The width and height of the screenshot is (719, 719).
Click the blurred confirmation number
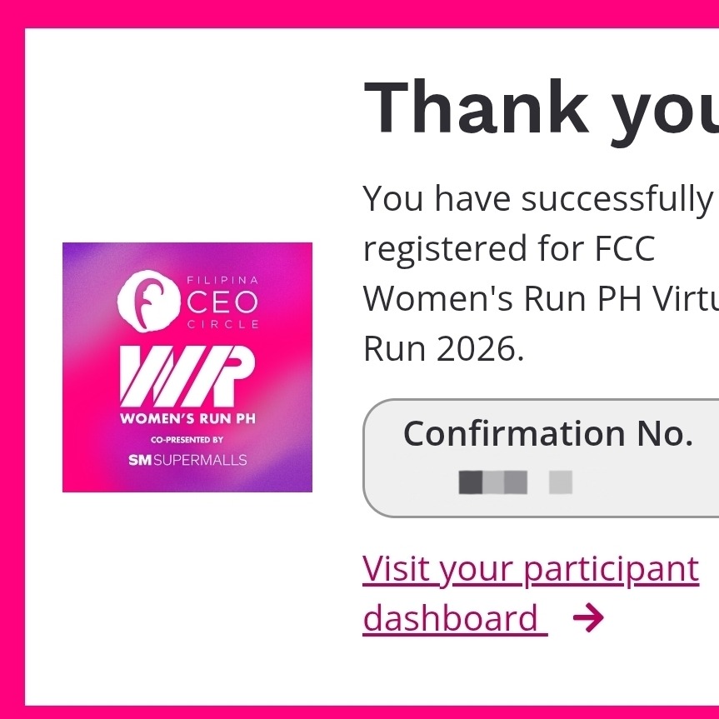click(515, 482)
